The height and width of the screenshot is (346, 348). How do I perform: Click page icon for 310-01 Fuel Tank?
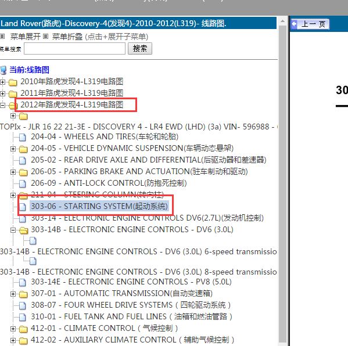(23, 317)
